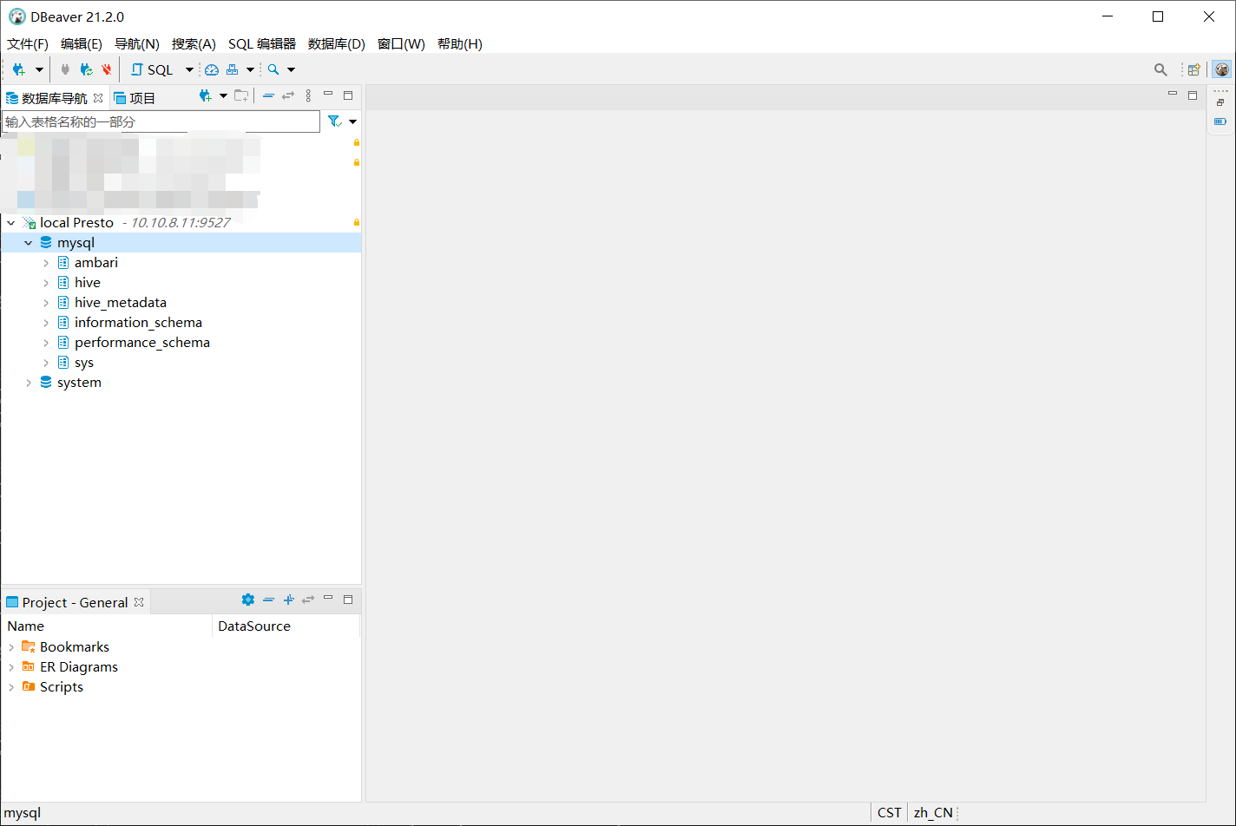Select the system catalog
1236x826 pixels.
tap(79, 383)
